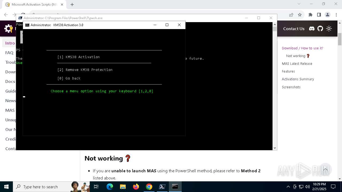The height and width of the screenshot is (192, 342).
Task: Launch Firefox from taskbar
Action: 136,187
